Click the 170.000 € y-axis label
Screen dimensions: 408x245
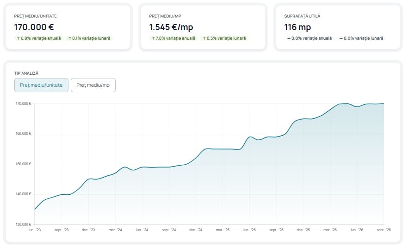pos(23,103)
